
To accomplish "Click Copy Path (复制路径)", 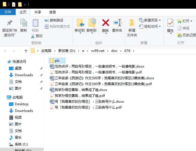I will tap(54, 20).
